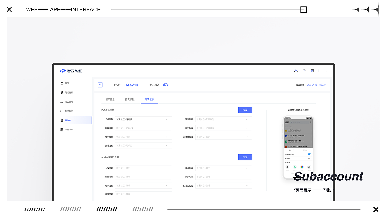Image resolution: width=387 pixels, height=218 pixels.
Task: Select 链接共享 tab in phone preview
Action: pyautogui.click(x=291, y=150)
